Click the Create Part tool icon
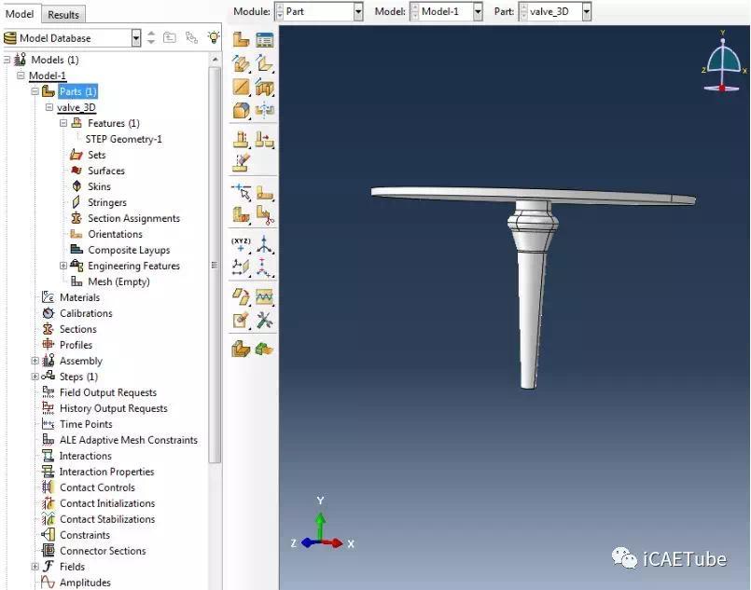The width and height of the screenshot is (751, 590). (x=241, y=39)
